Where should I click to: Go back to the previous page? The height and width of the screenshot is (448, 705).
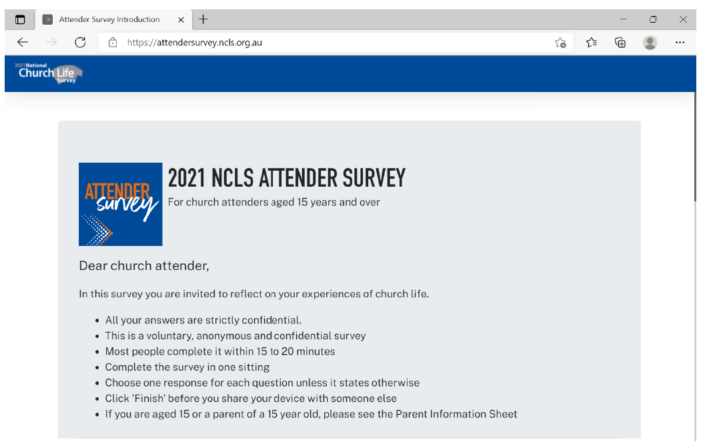[x=23, y=43]
